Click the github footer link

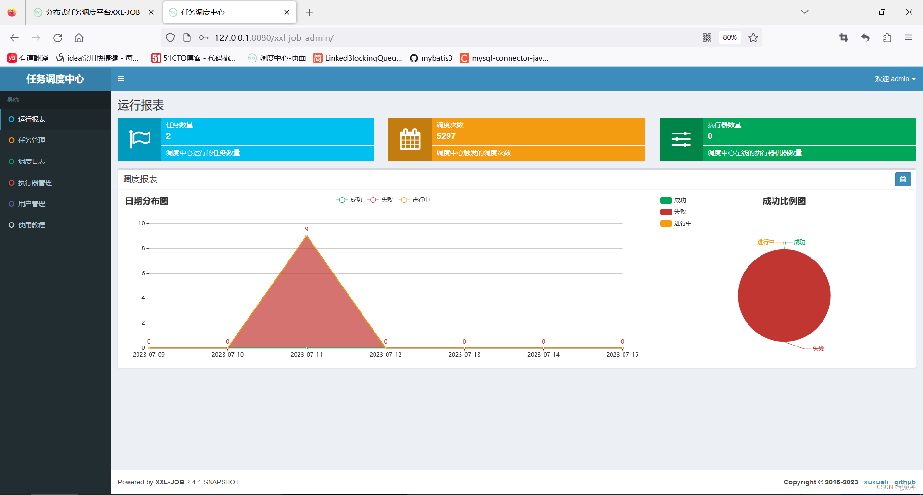click(x=905, y=482)
